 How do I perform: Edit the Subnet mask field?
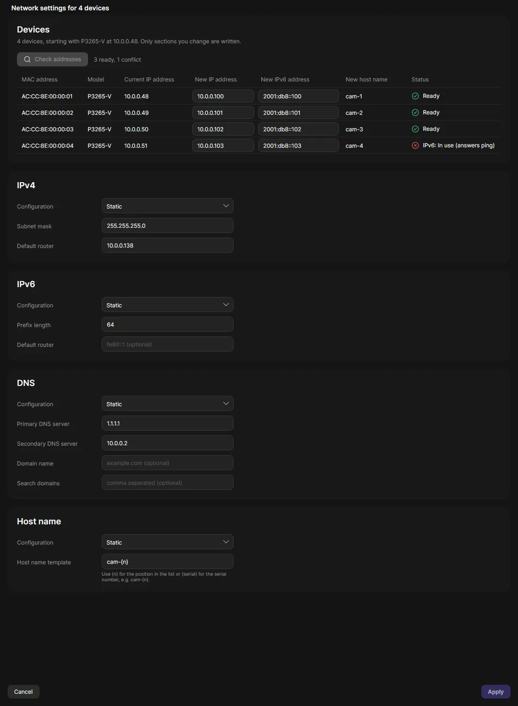click(168, 225)
